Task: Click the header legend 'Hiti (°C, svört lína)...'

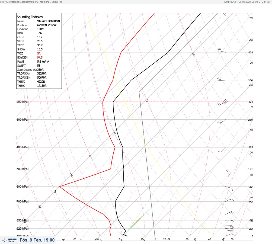Action: pyautogui.click(x=31, y=2)
